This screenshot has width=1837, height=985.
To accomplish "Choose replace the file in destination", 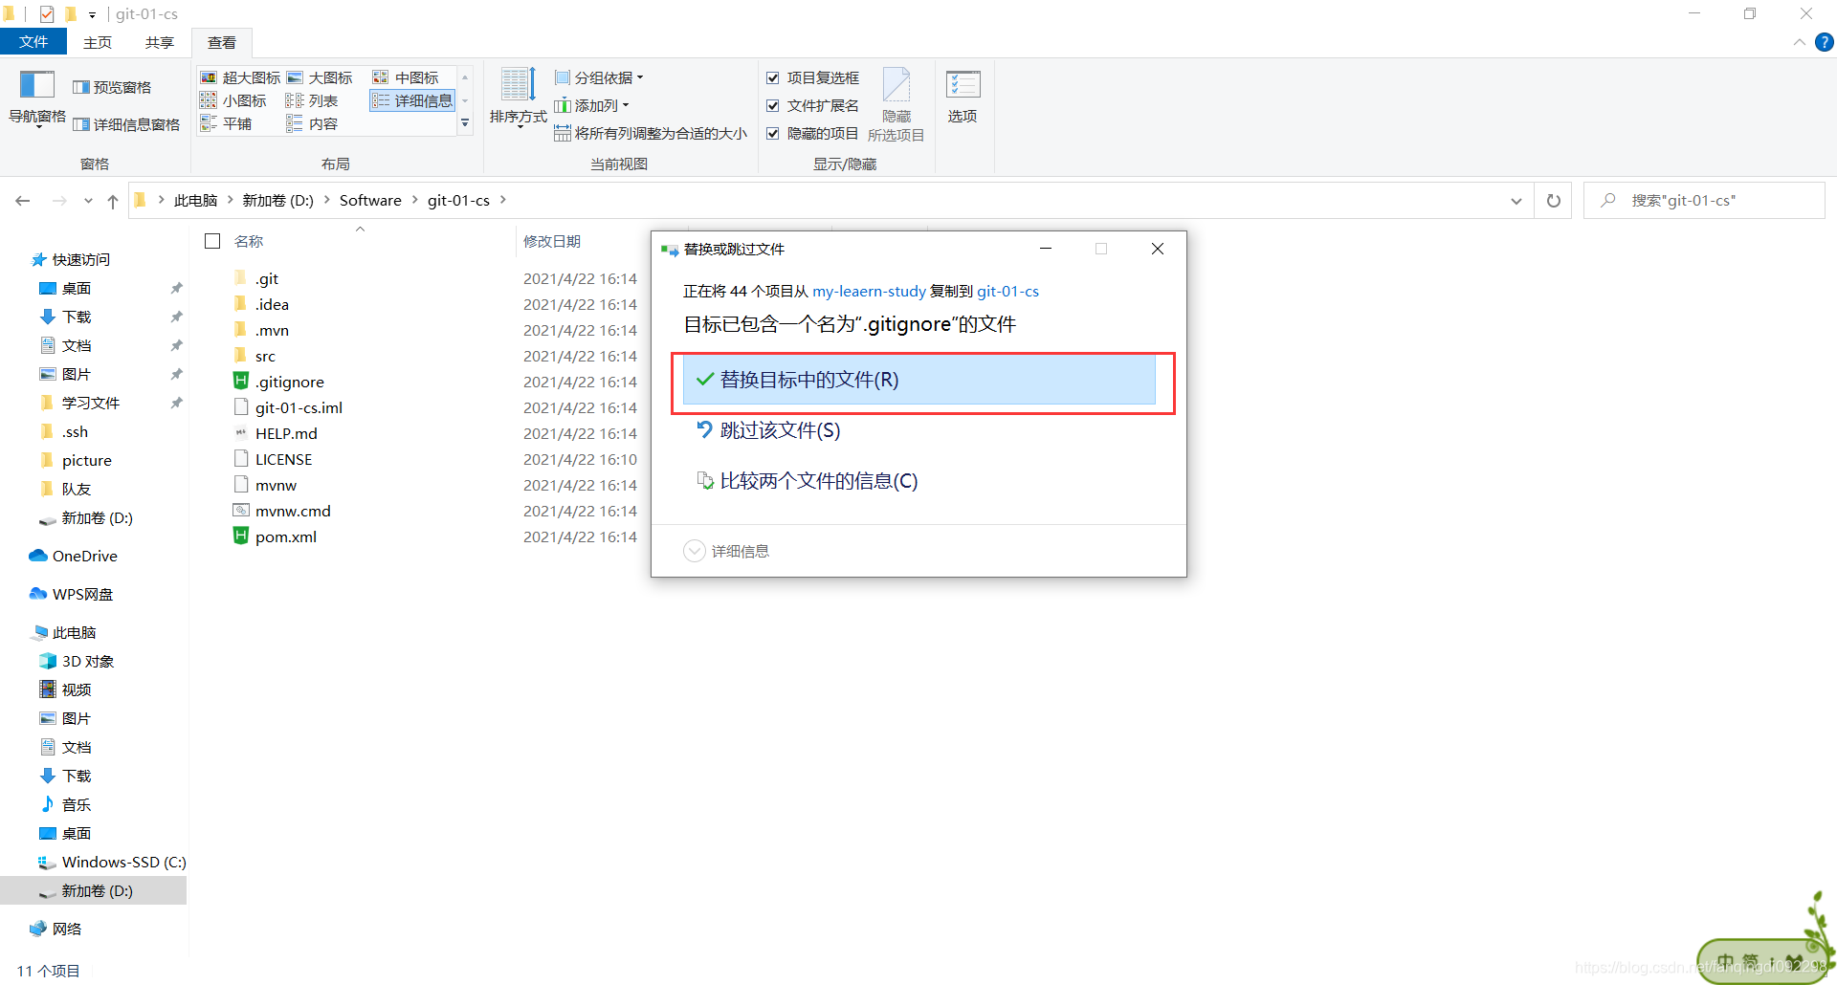I will click(918, 380).
